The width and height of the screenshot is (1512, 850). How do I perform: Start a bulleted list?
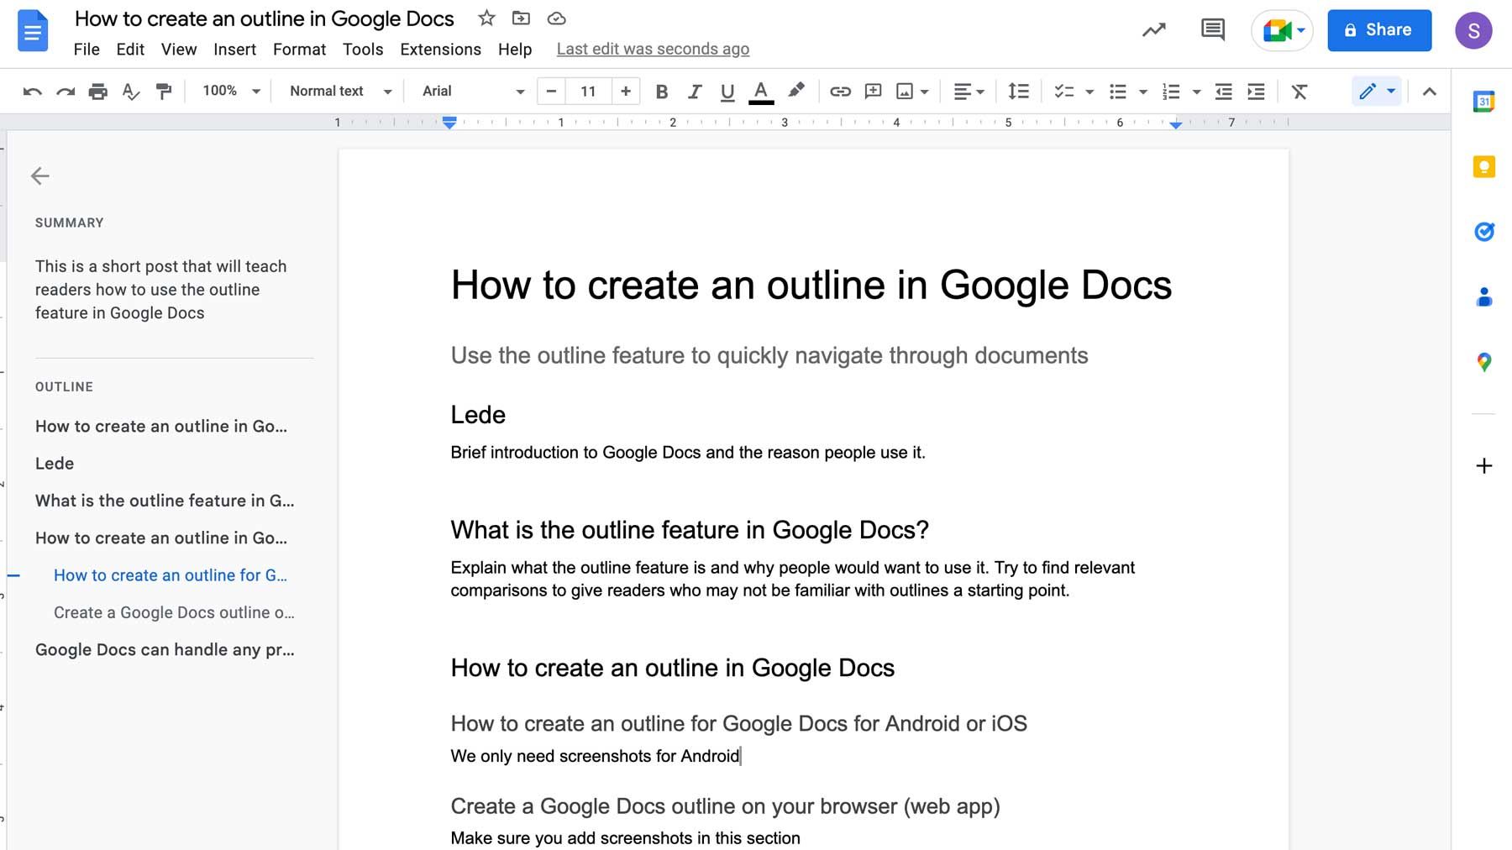pyautogui.click(x=1117, y=92)
